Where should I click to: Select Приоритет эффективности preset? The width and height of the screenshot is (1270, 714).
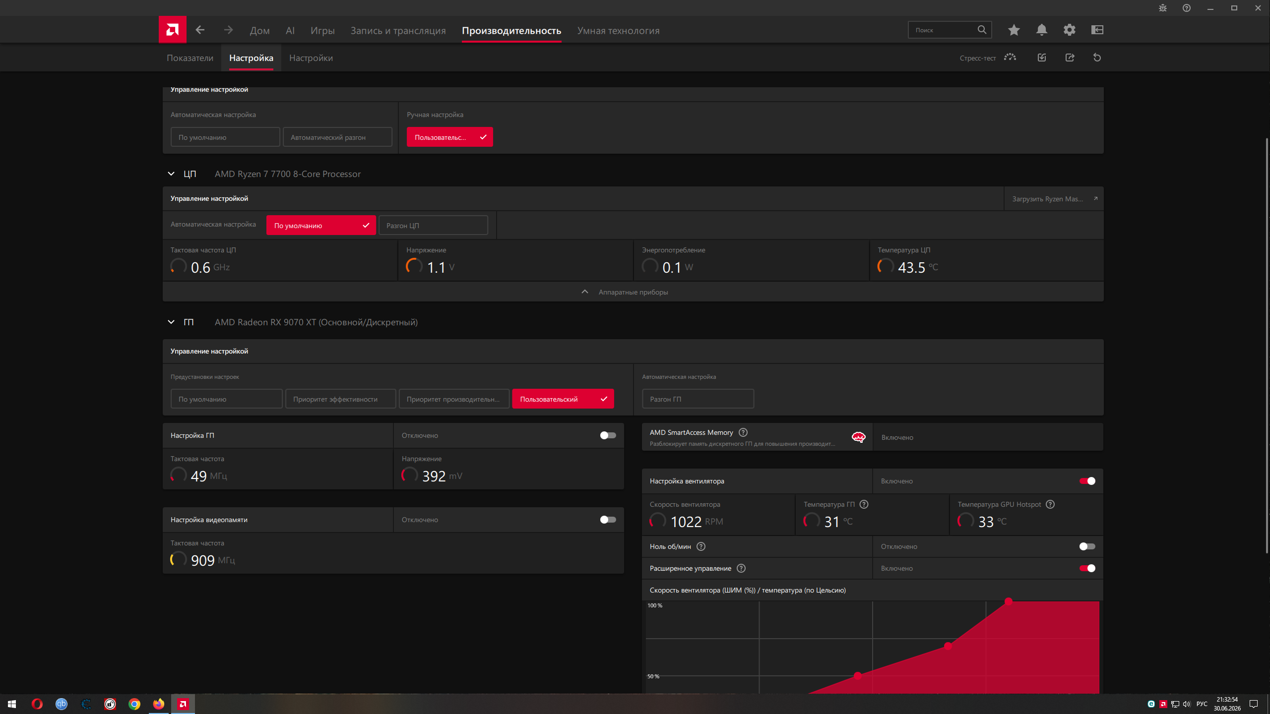click(340, 399)
